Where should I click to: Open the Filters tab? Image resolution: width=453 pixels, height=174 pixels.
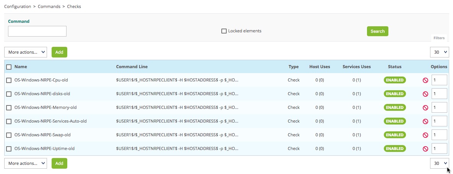[439, 38]
